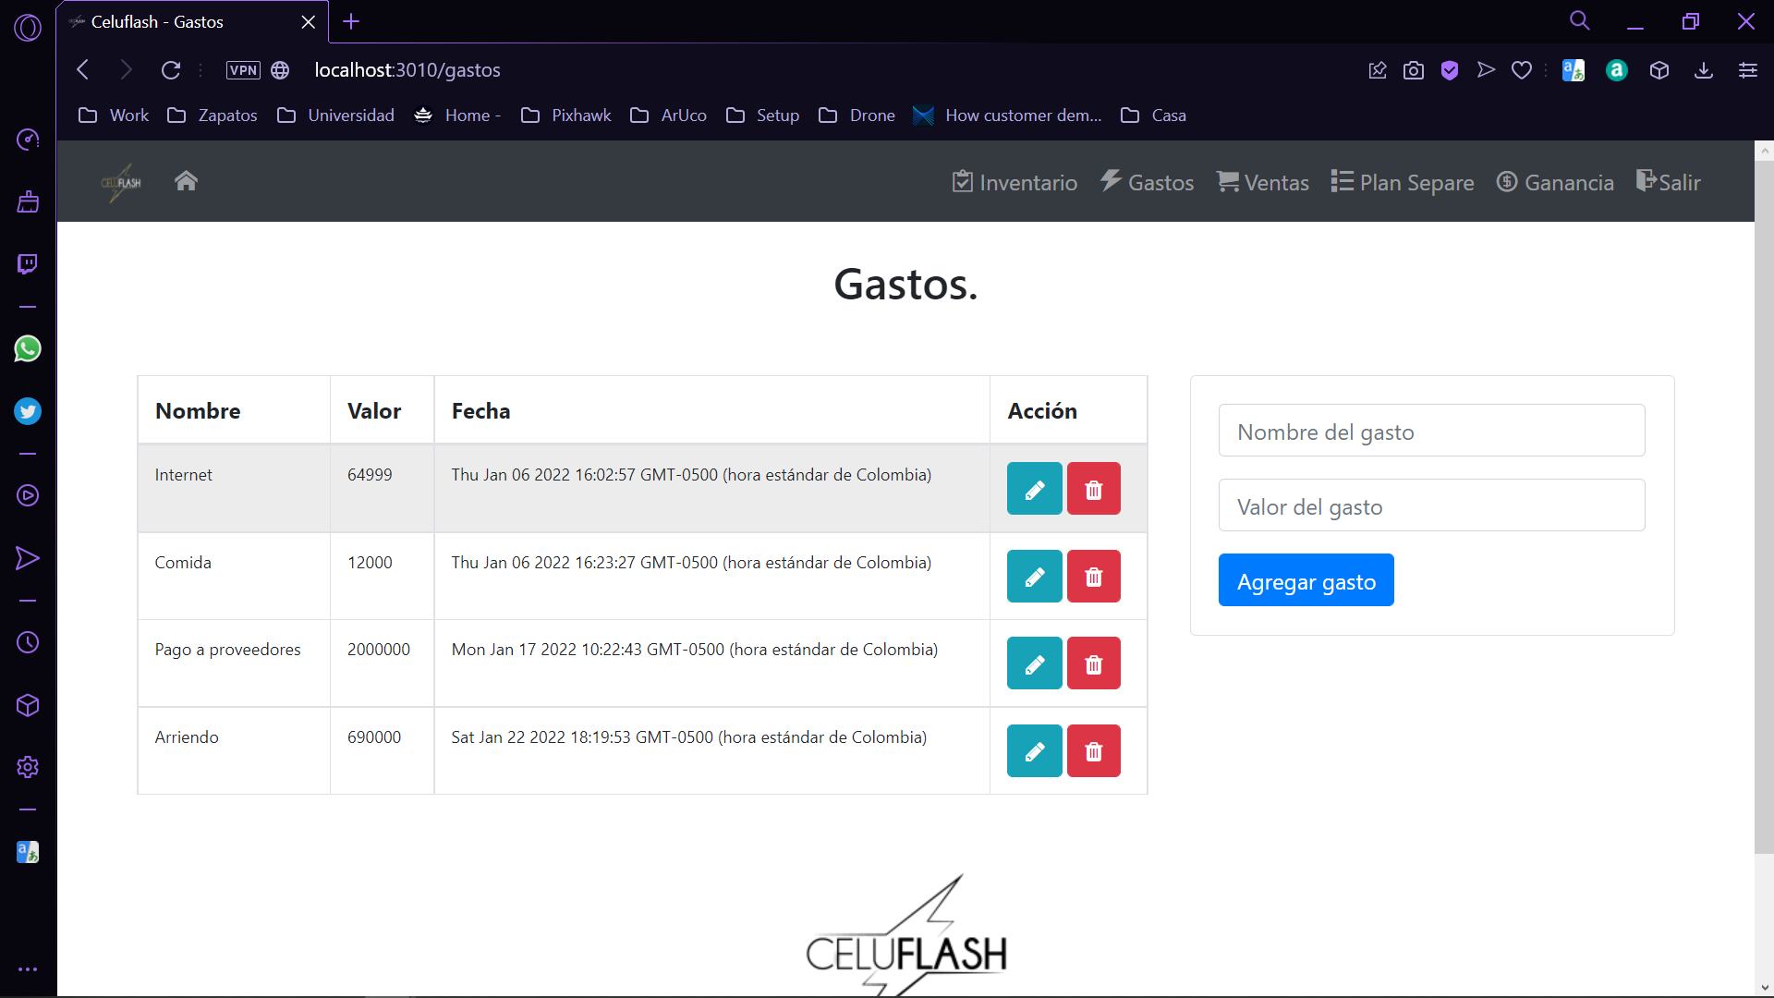Viewport: 1774px width, 998px height.
Task: Delete the Comida expense with trash icon
Action: (1093, 577)
